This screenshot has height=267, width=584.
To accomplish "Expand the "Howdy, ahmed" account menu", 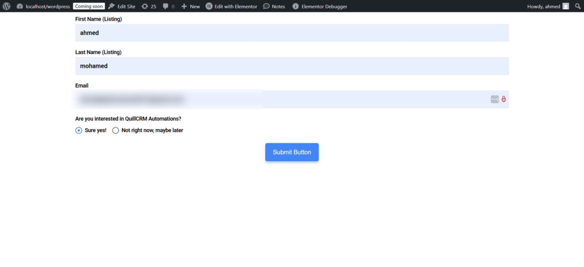I will [544, 6].
